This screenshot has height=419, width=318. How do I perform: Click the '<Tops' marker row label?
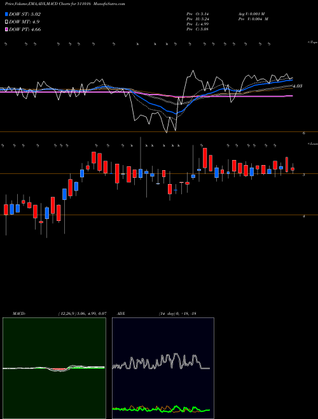pos(313,43)
